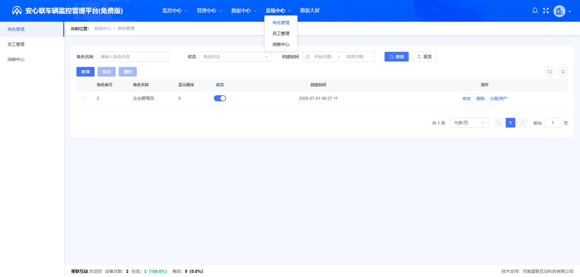Open 数据大屏 from top navigation
The height and width of the screenshot is (277, 580).
tap(310, 11)
